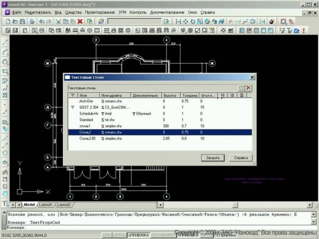Sort by the Имя column header
Screen dimensions: 319x239
coord(88,95)
